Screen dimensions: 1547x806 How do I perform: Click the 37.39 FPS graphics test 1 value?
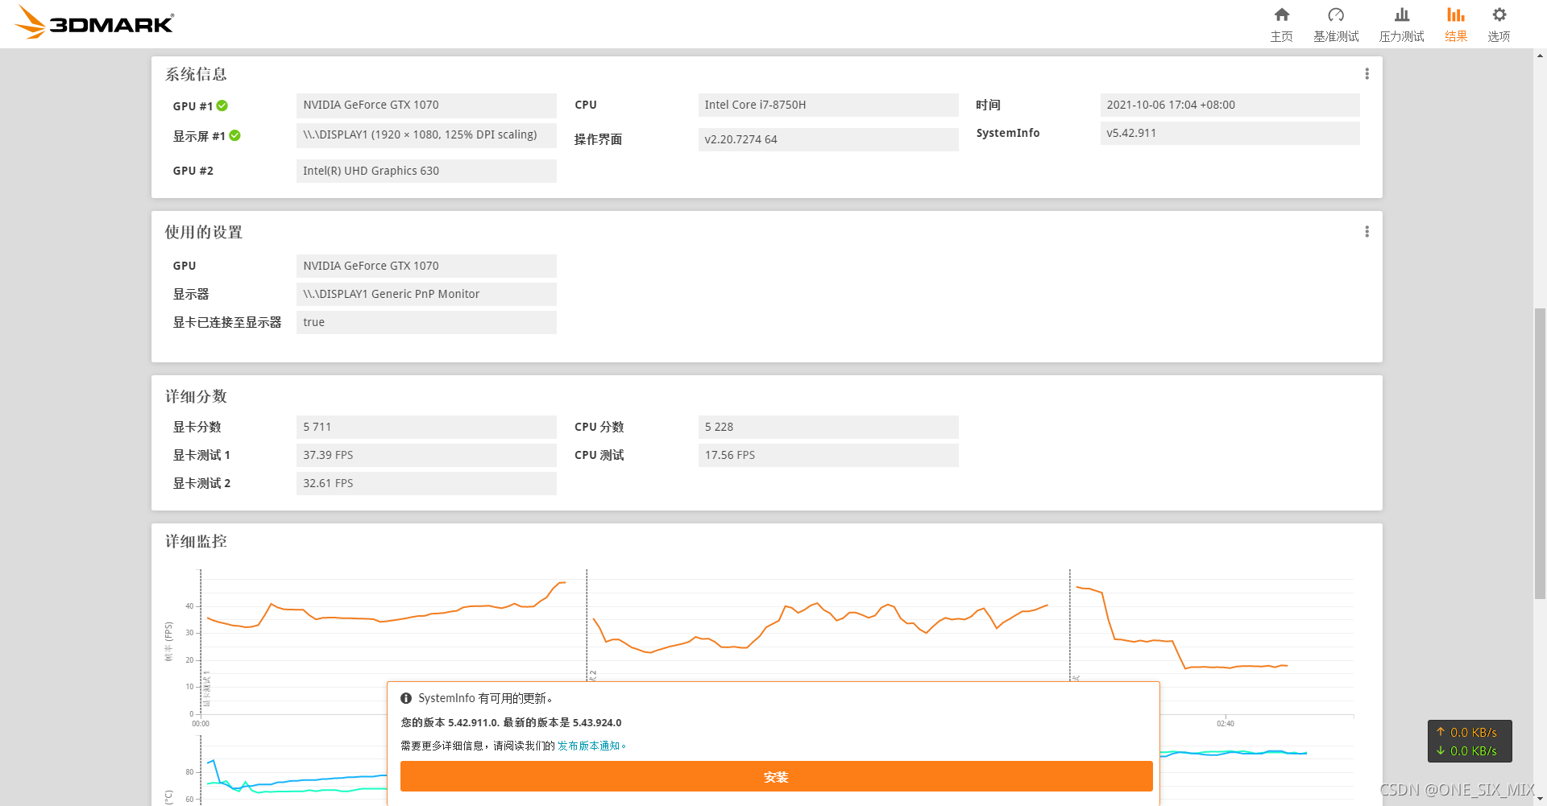pyautogui.click(x=426, y=455)
